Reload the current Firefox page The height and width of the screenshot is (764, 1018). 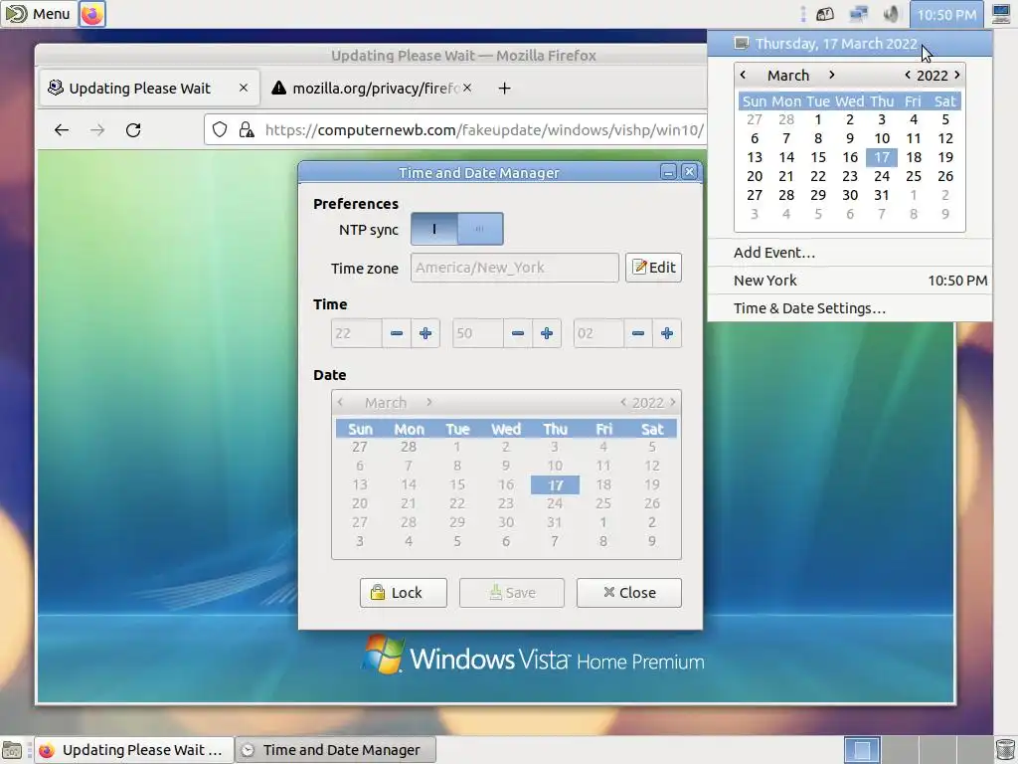[x=133, y=130]
